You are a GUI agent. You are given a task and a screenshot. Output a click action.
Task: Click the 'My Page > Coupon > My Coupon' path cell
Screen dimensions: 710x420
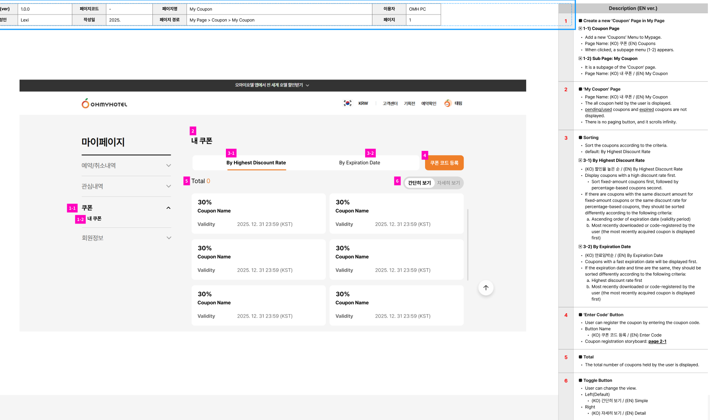tap(279, 20)
